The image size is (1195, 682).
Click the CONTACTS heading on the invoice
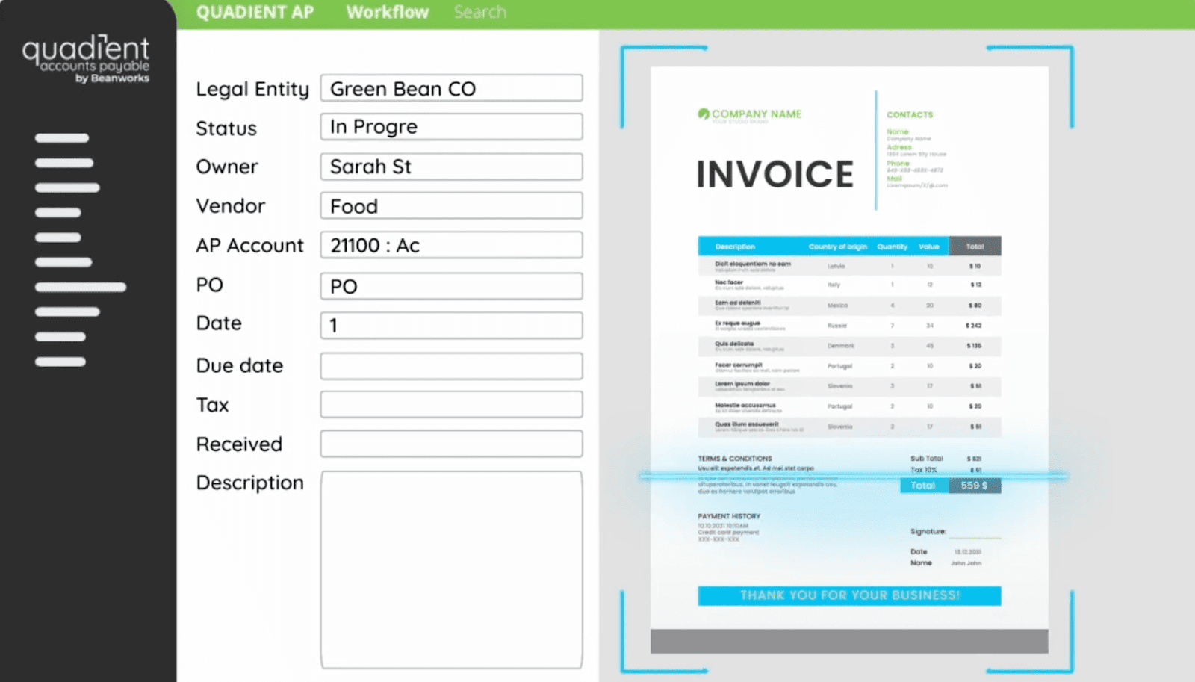[x=910, y=115]
